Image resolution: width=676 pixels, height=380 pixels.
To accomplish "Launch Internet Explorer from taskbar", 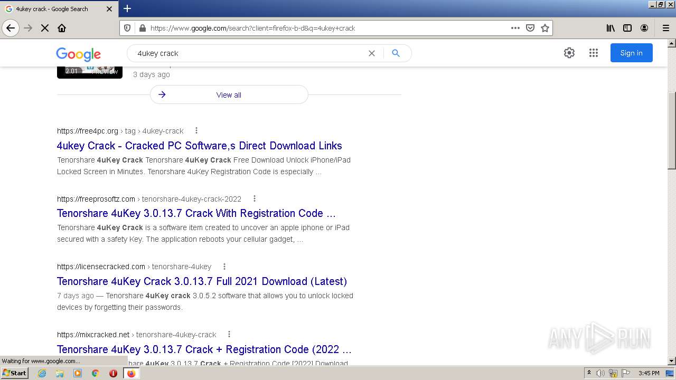I will pos(42,373).
